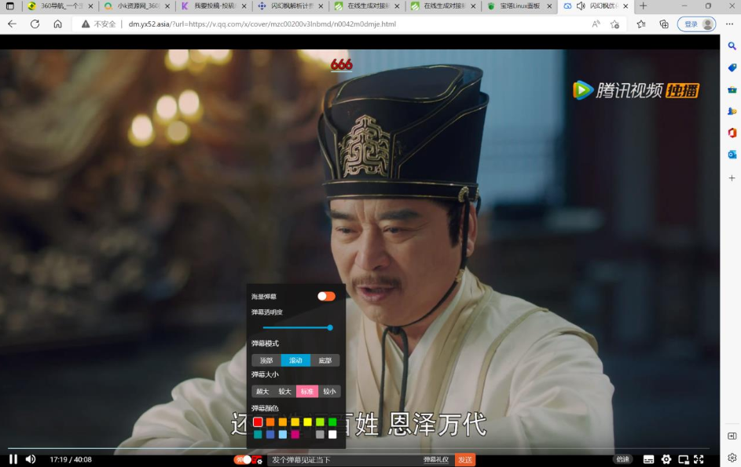Click the 发送 send button
The width and height of the screenshot is (741, 467).
(x=465, y=460)
